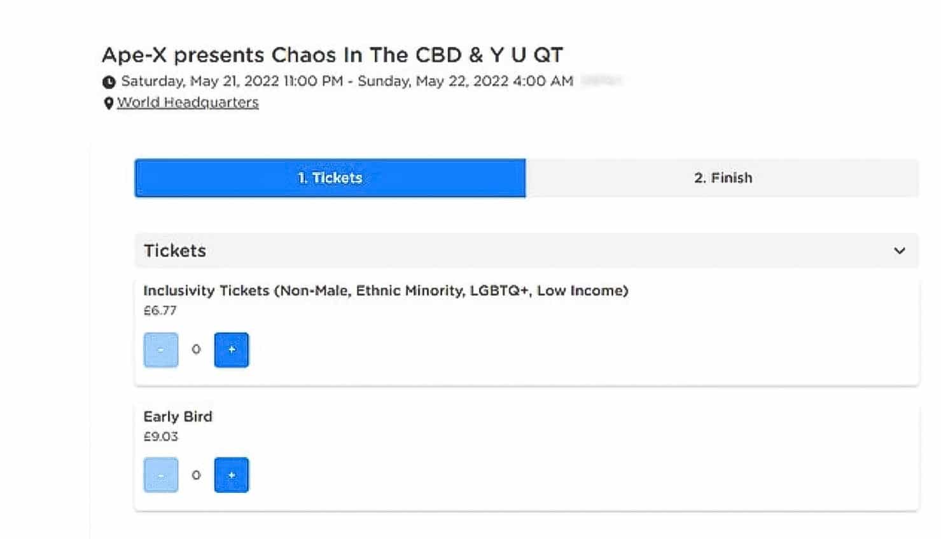Select the "1. Tickets" step tab
Viewport: 941px width, 539px height.
(330, 178)
